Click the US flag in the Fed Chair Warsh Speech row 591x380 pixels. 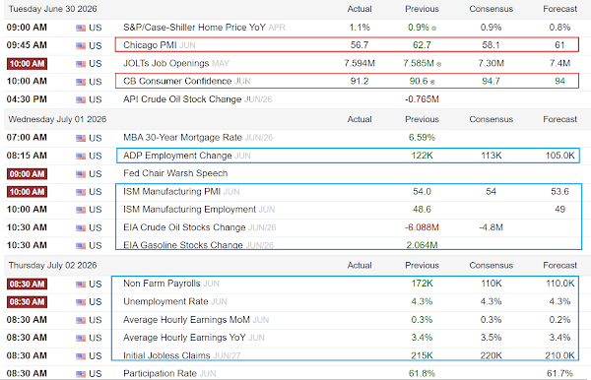point(81,174)
